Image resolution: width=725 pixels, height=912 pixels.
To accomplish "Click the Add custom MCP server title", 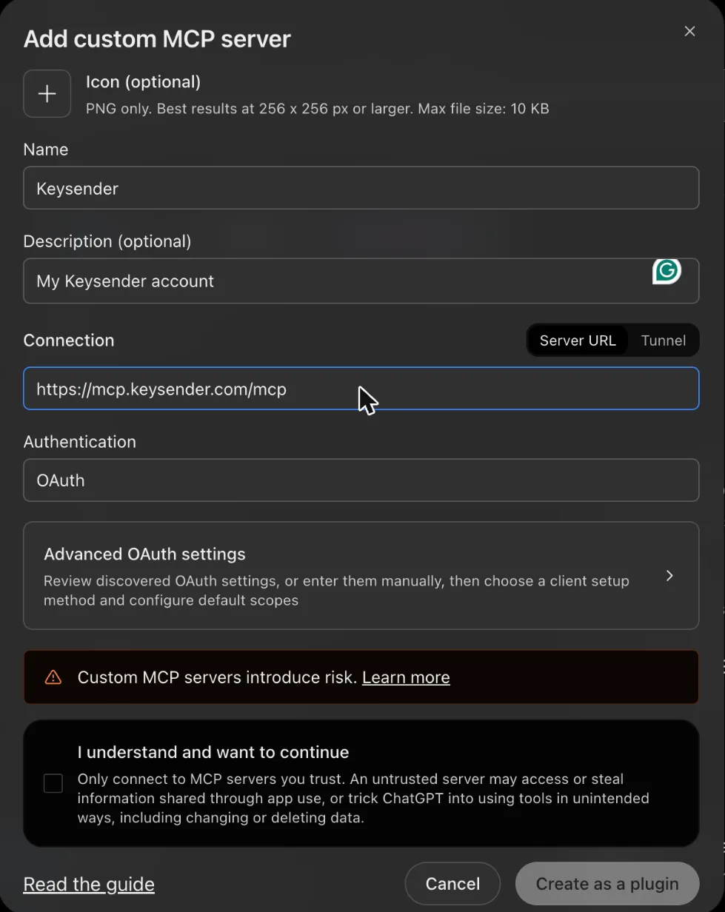I will point(157,38).
